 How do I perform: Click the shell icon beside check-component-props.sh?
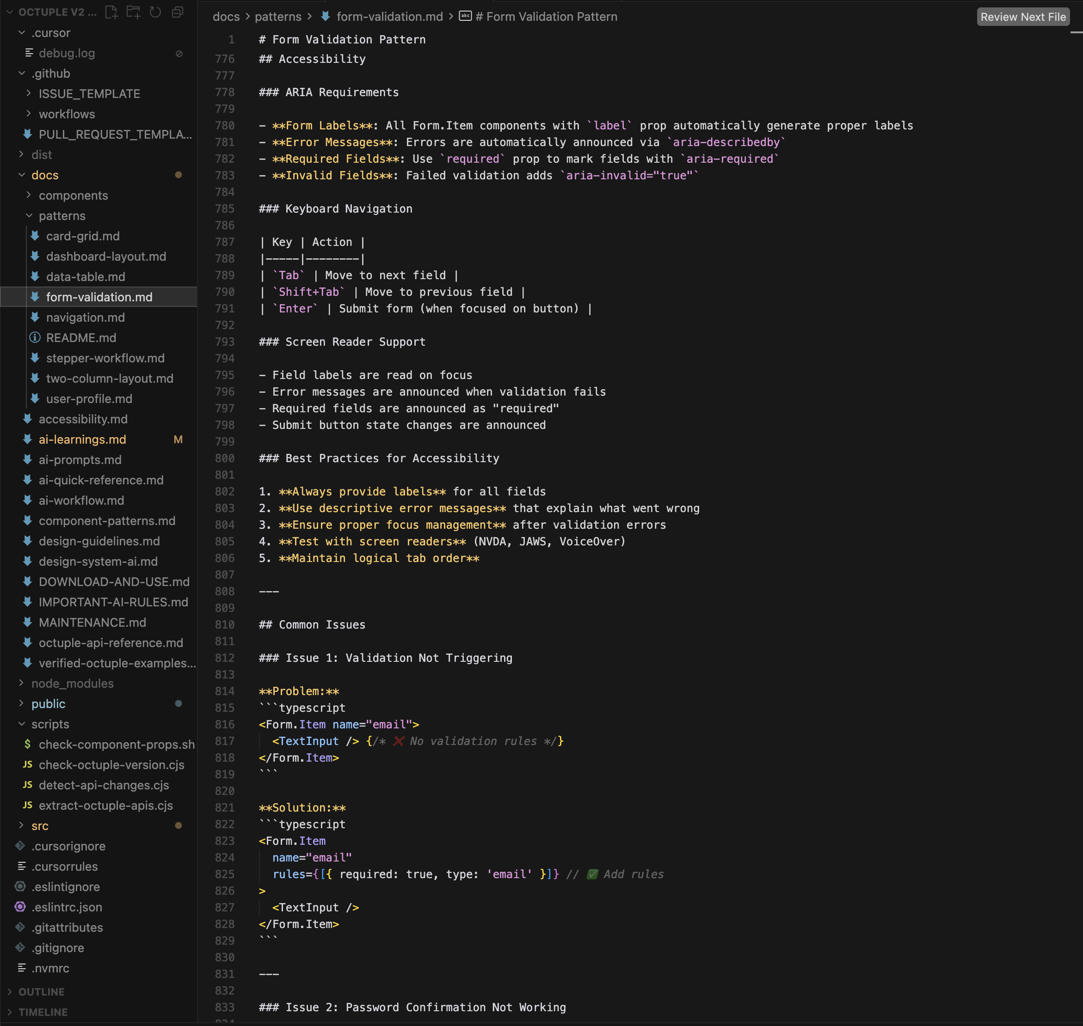point(27,745)
